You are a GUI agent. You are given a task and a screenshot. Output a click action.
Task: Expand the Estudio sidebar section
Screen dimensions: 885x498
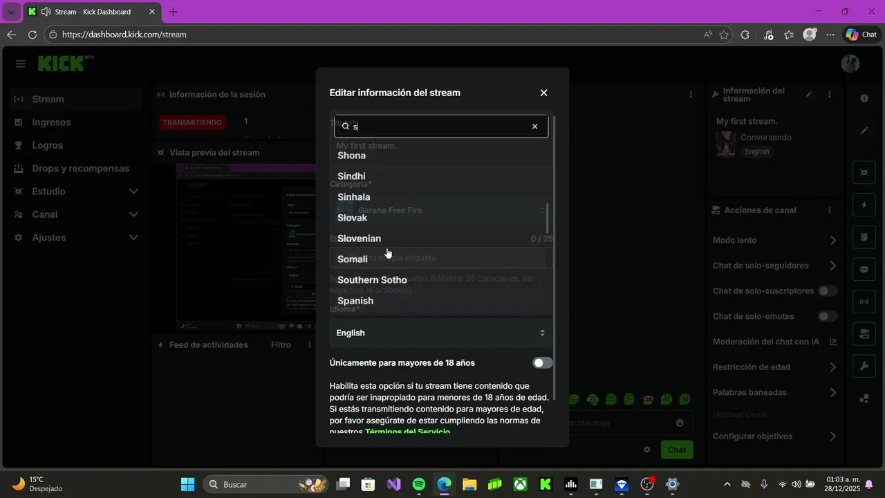pyautogui.click(x=76, y=192)
